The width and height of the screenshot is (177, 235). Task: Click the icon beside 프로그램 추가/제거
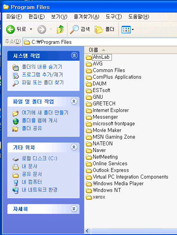tap(16, 75)
